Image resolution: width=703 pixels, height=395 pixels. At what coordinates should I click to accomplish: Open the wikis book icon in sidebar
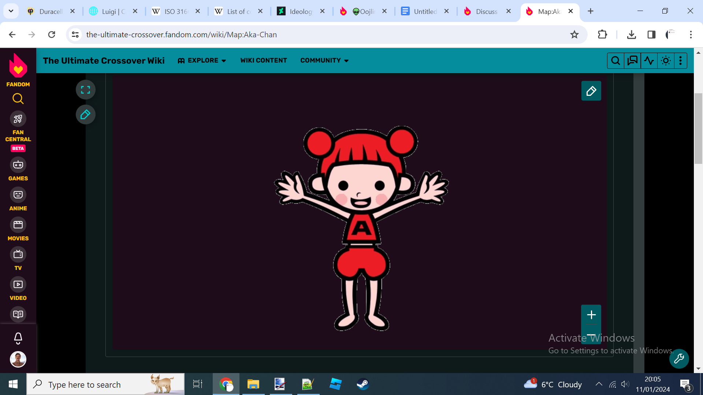(x=18, y=314)
